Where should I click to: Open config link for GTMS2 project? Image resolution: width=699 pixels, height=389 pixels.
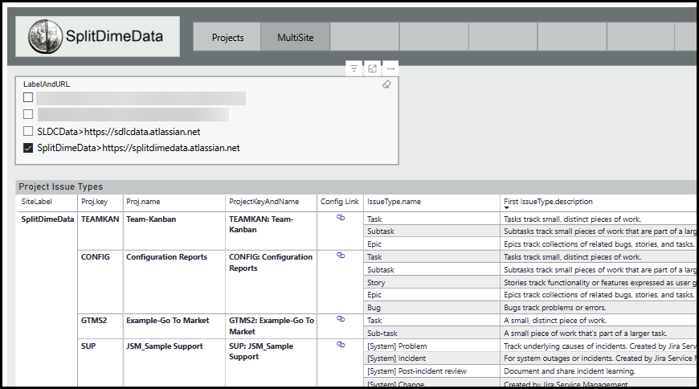(341, 319)
